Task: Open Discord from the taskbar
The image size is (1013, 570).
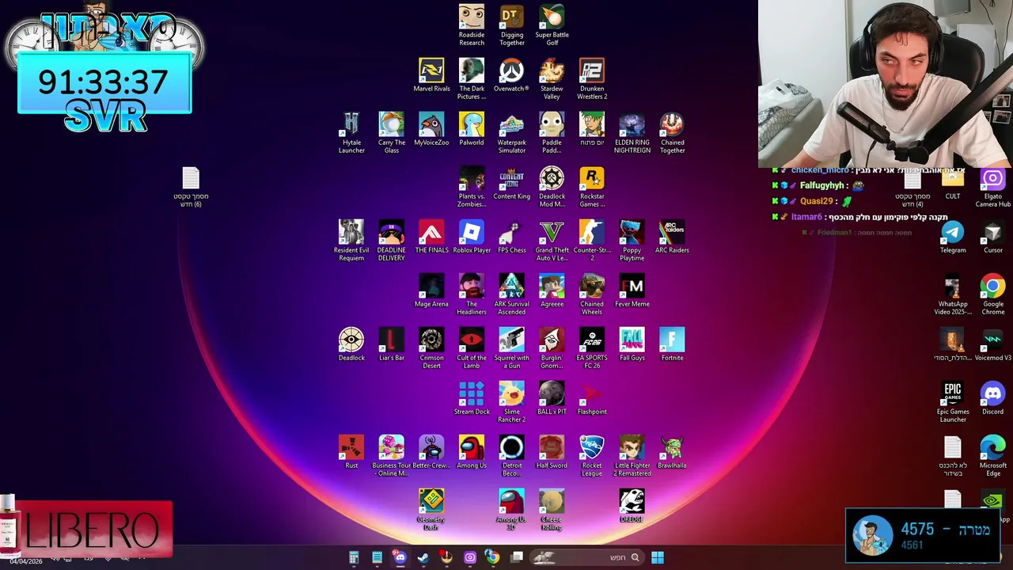Action: point(400,557)
